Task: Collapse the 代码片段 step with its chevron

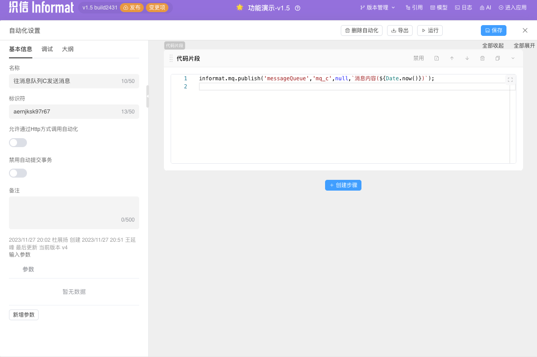Action: coord(513,58)
